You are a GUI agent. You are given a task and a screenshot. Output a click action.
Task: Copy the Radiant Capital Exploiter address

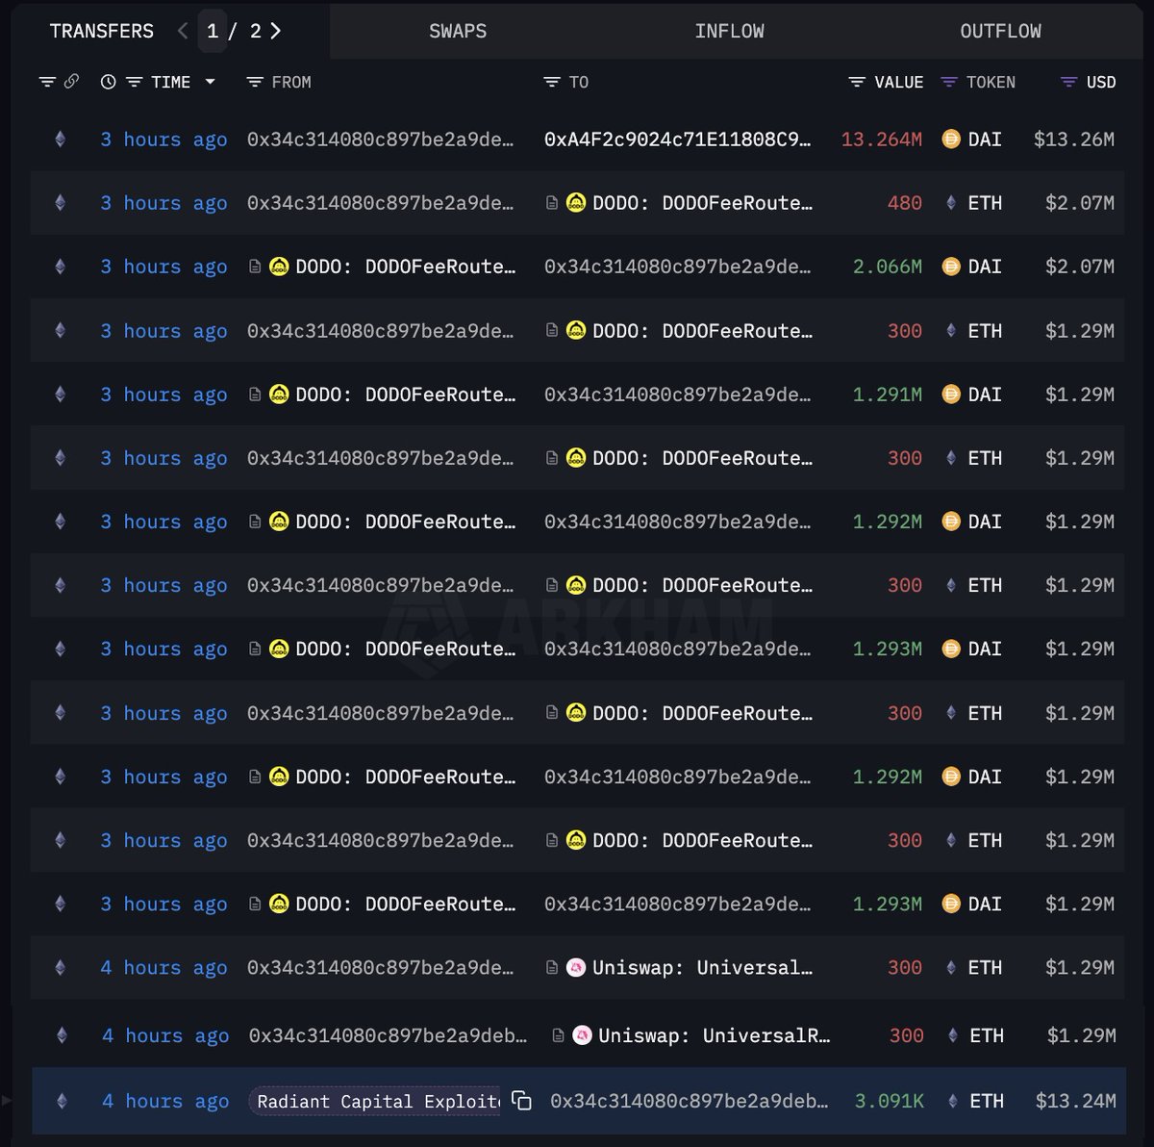[522, 1101]
